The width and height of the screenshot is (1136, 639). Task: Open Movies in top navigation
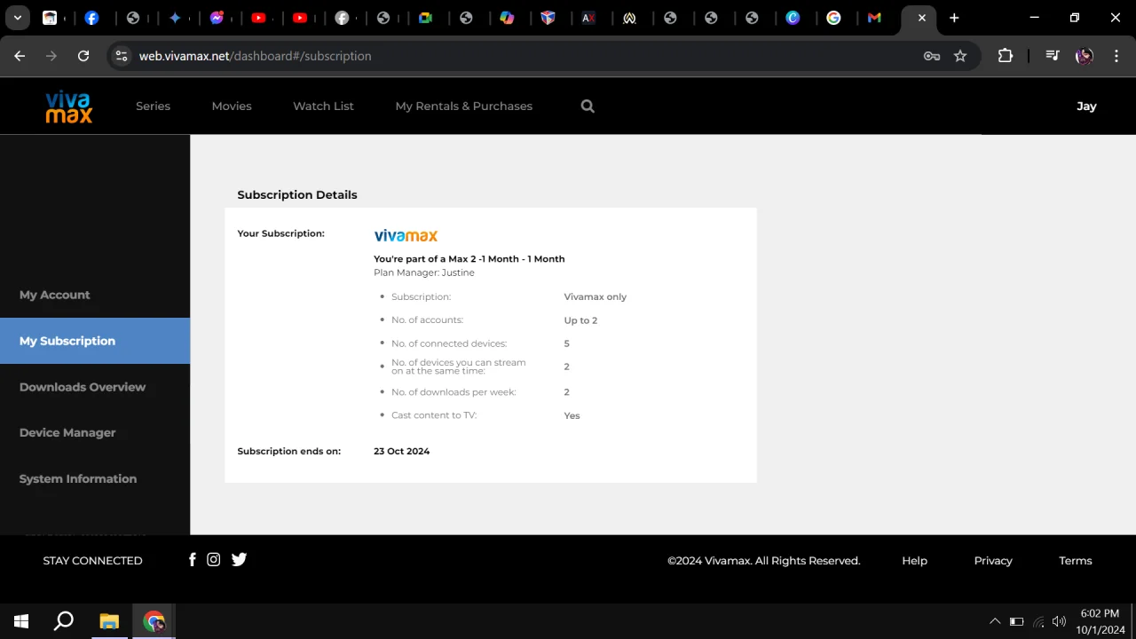tap(232, 106)
